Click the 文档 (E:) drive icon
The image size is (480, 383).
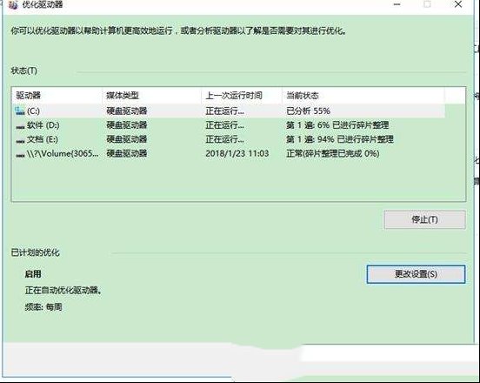(20, 141)
